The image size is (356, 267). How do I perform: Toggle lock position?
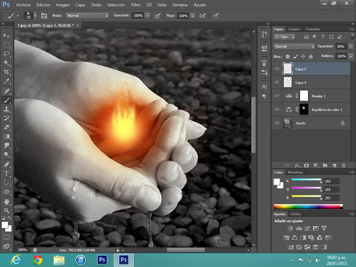(x=303, y=56)
